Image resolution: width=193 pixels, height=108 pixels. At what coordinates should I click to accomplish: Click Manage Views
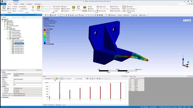pos(101,7)
